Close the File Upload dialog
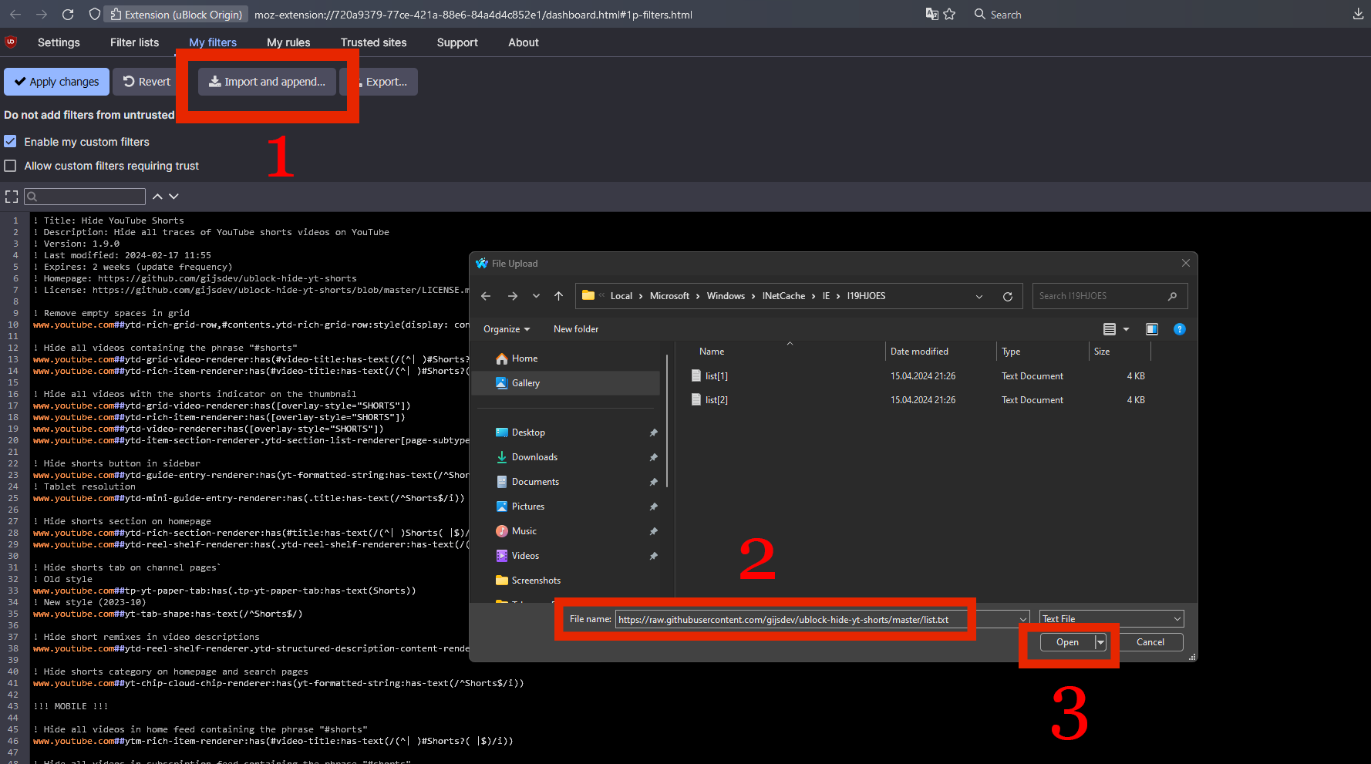Screen dimensions: 1371x764 click(x=1185, y=264)
